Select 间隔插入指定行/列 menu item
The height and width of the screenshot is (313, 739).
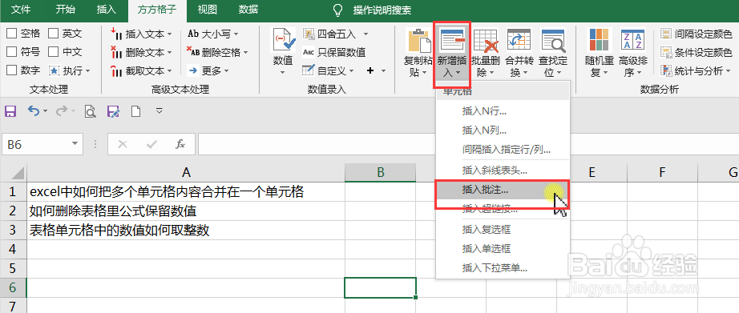click(x=503, y=150)
